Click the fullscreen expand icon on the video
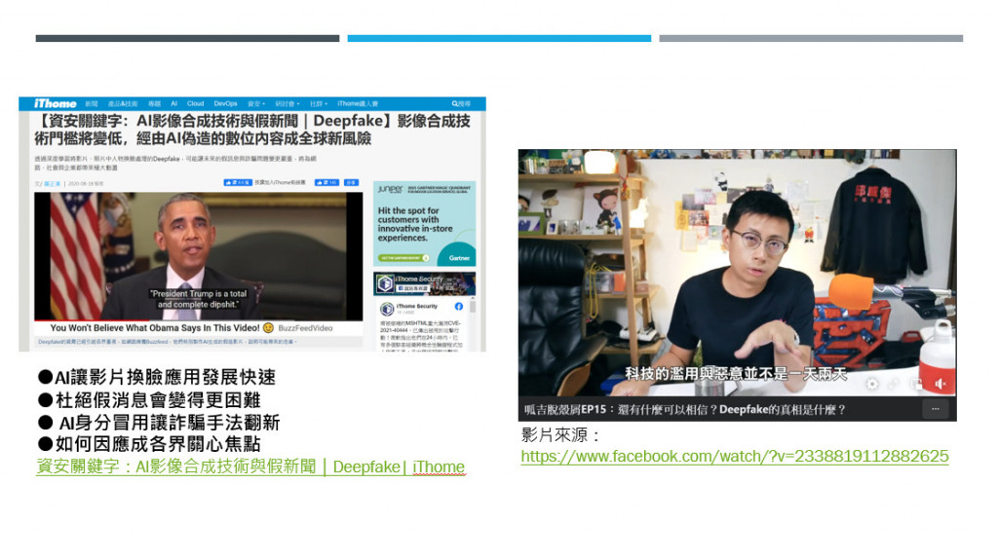This screenshot has height=559, width=998. coord(894,384)
